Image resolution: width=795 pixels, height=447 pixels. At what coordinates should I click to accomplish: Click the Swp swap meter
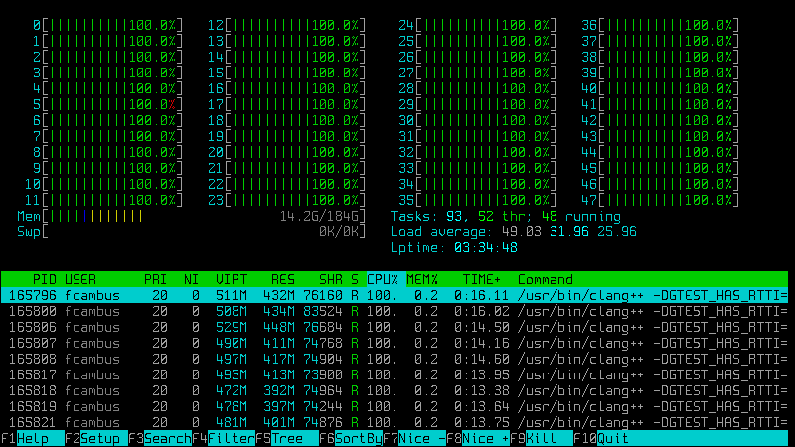coord(191,232)
